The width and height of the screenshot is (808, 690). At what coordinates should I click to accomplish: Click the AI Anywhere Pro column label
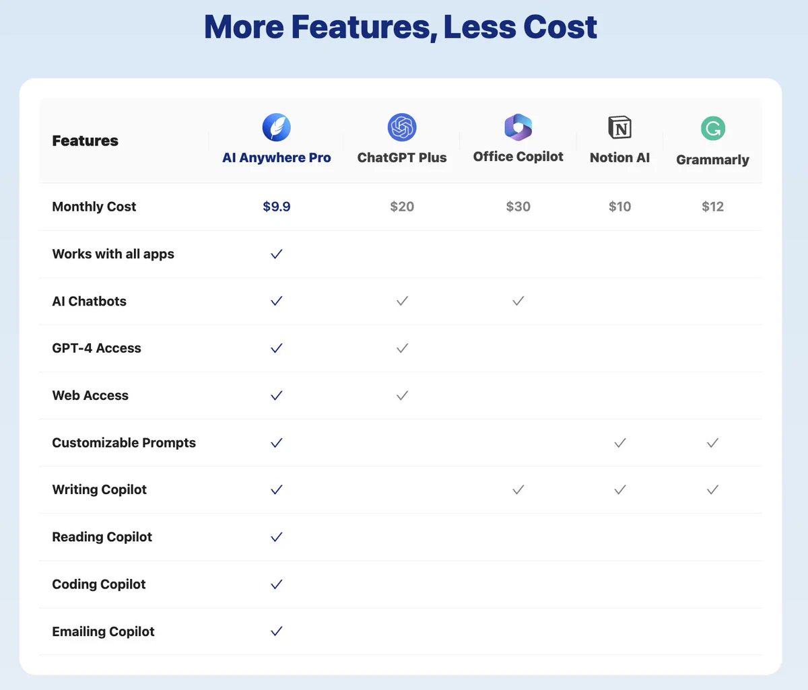[x=277, y=158]
